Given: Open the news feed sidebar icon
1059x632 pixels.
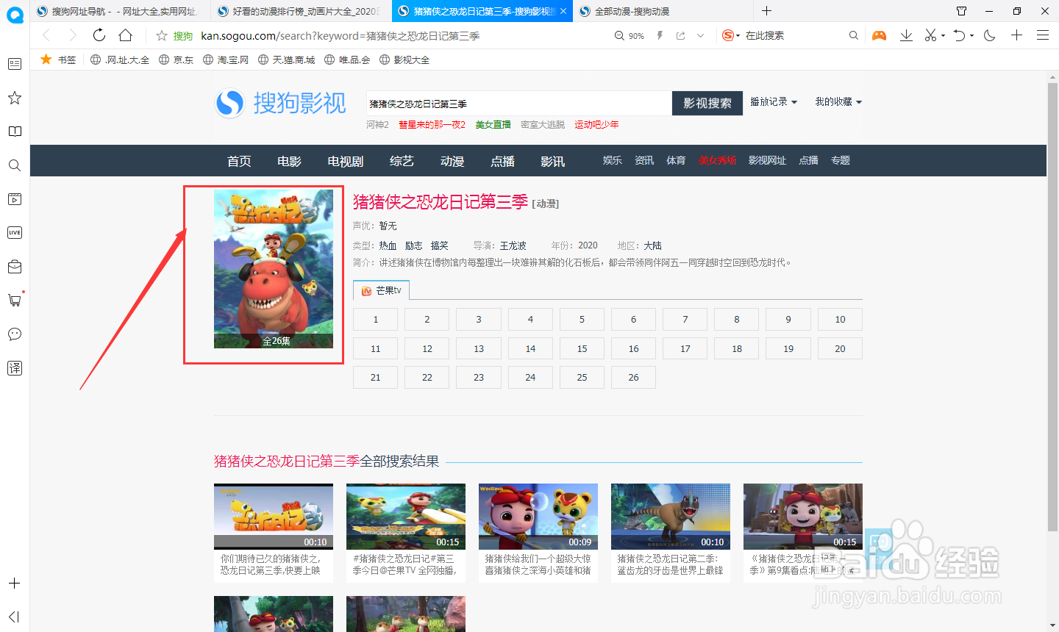Looking at the screenshot, I should 15,64.
